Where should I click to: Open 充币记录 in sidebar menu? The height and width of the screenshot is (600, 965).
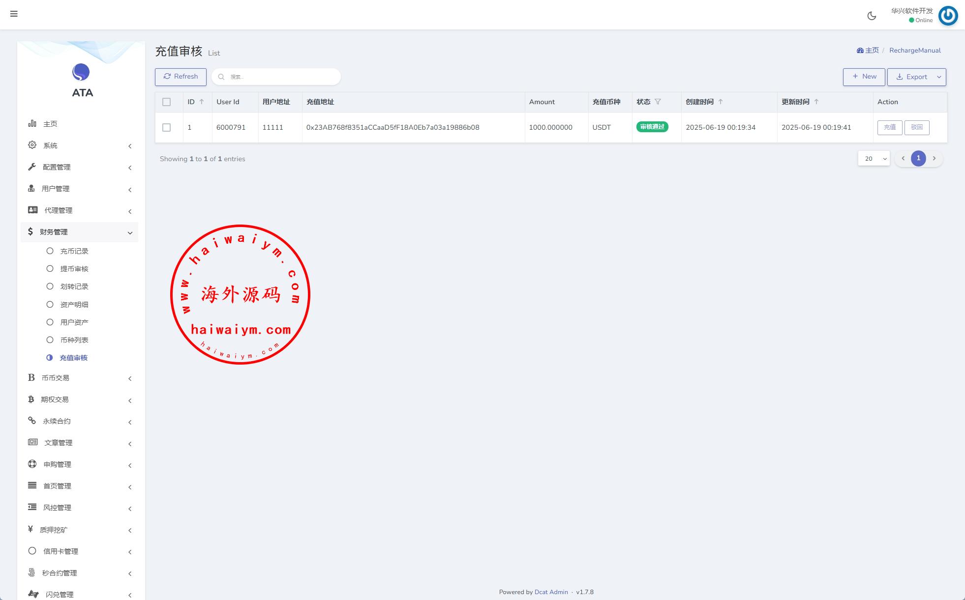tap(74, 251)
